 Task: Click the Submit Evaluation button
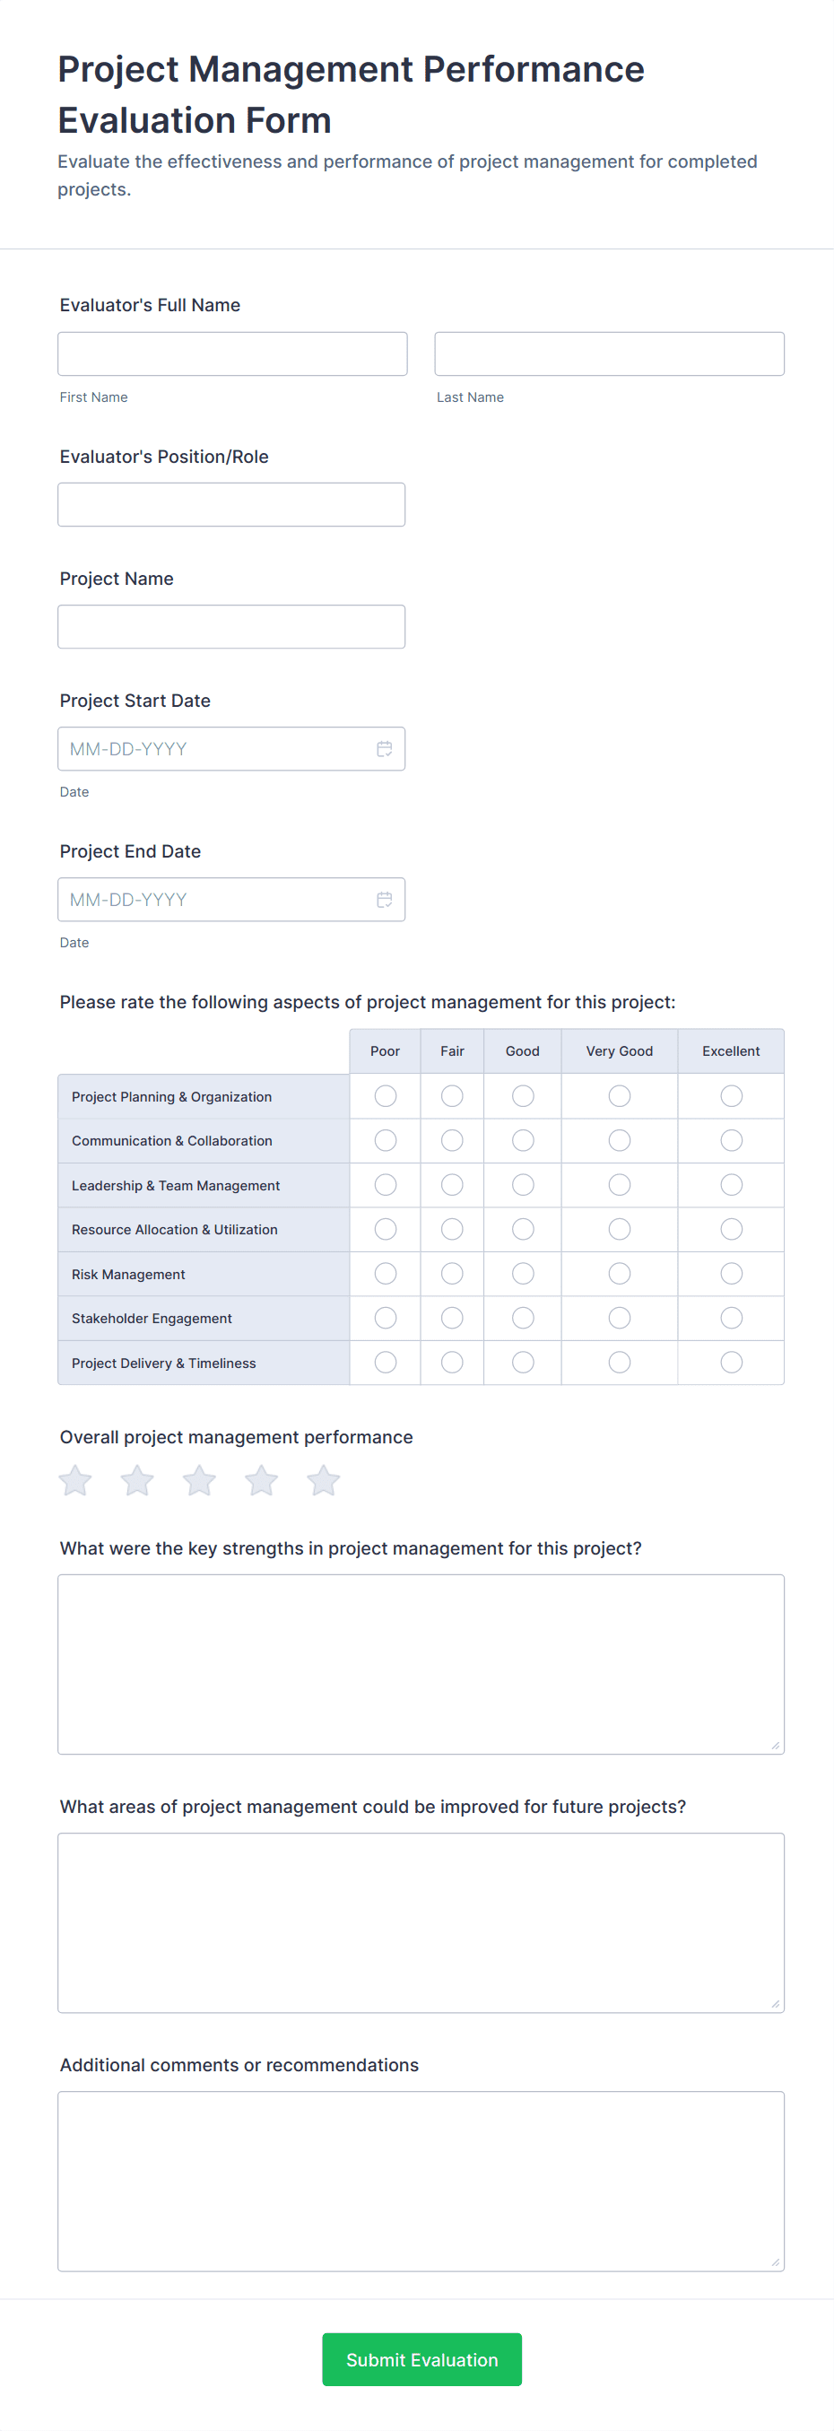(x=421, y=2358)
